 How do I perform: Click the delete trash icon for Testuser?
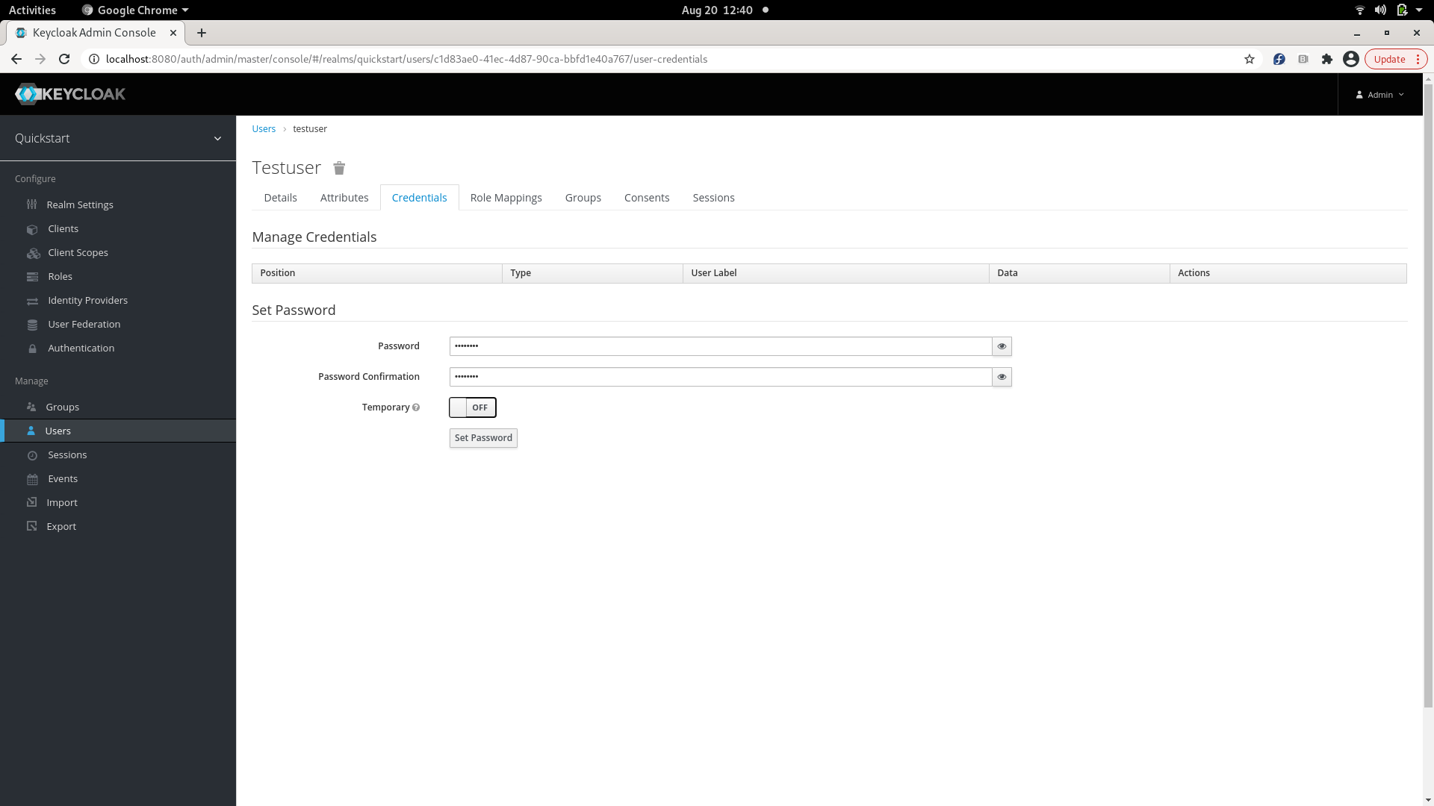click(x=339, y=167)
